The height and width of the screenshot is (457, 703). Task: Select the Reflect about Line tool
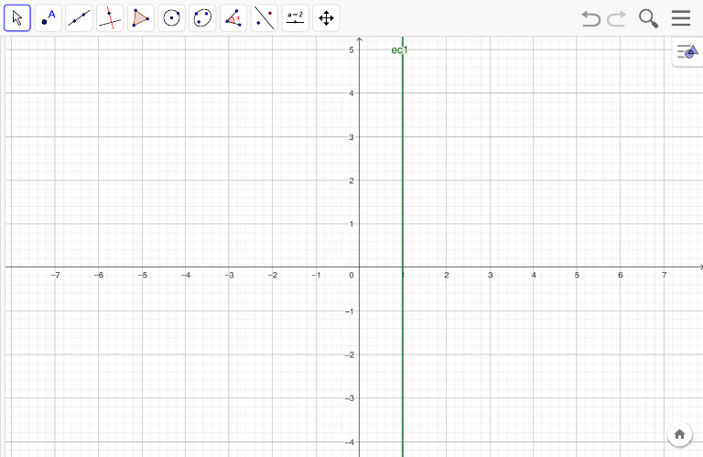coord(265,18)
